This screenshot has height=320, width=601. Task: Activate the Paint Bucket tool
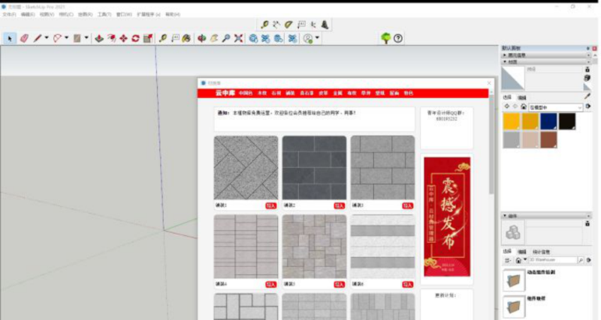pos(186,38)
